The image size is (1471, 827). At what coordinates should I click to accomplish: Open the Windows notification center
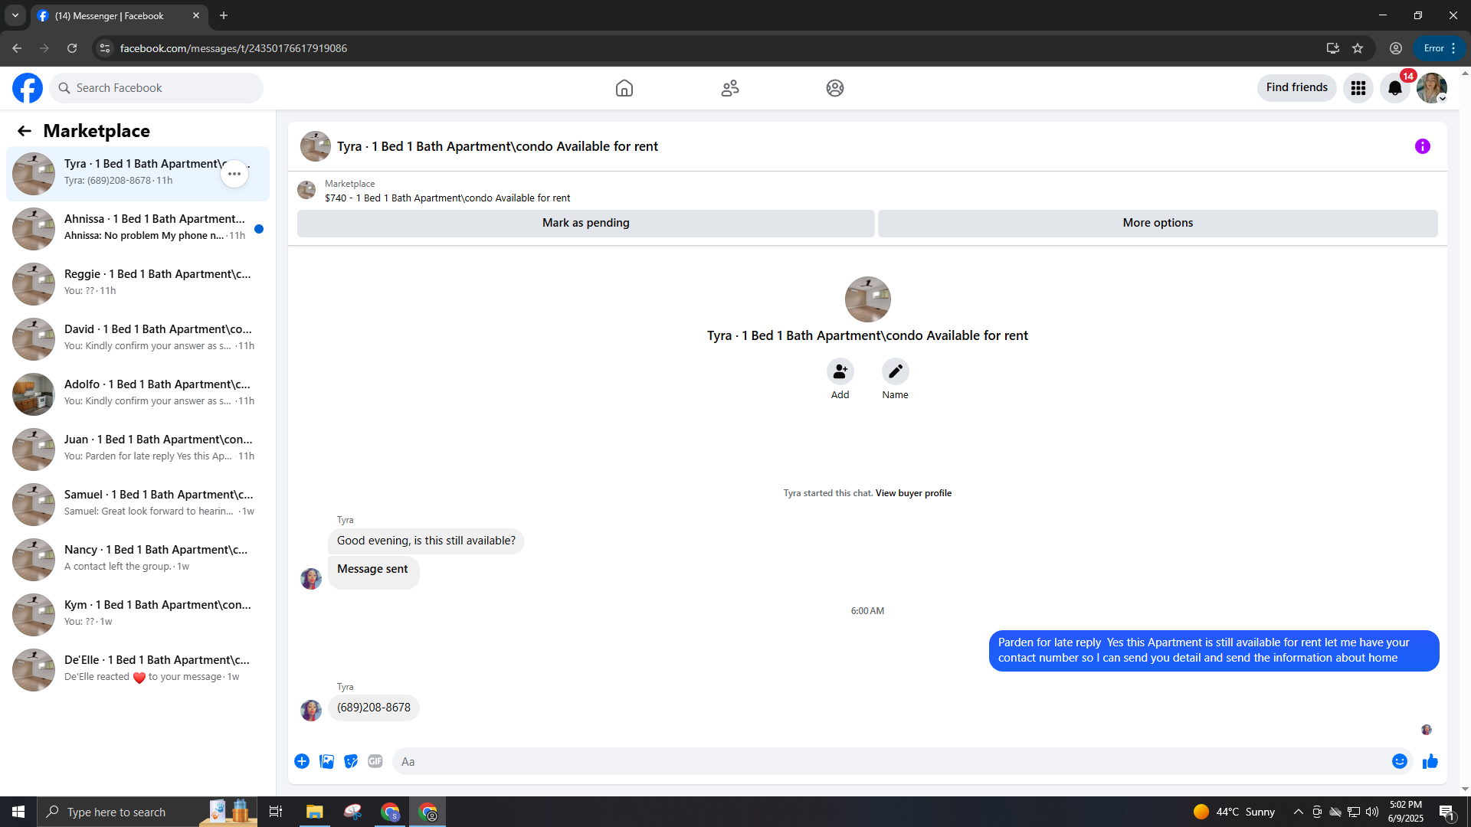pyautogui.click(x=1446, y=812)
